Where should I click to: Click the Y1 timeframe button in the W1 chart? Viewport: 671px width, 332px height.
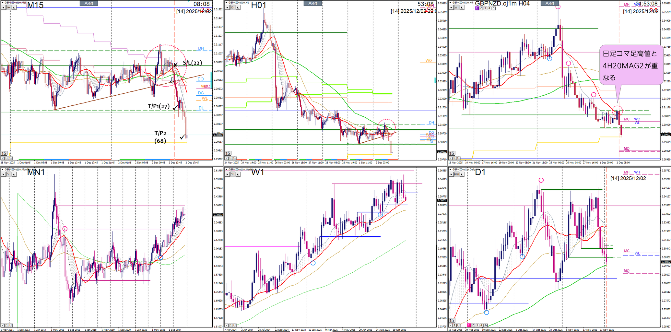tap(233, 174)
